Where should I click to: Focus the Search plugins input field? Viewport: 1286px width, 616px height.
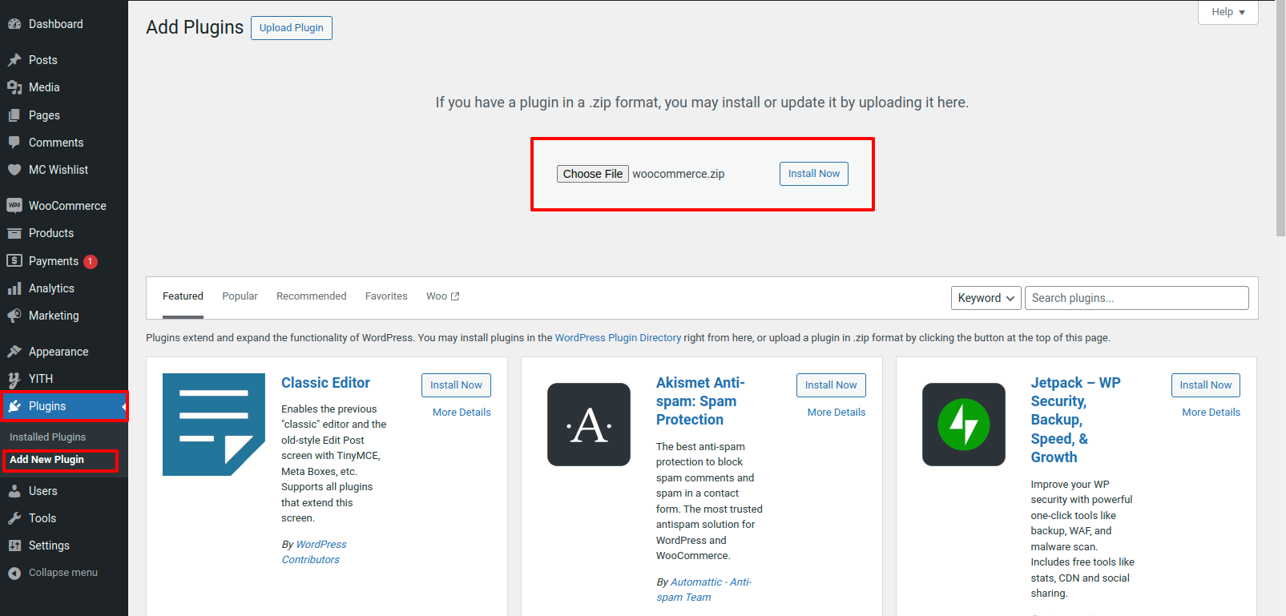point(1137,298)
